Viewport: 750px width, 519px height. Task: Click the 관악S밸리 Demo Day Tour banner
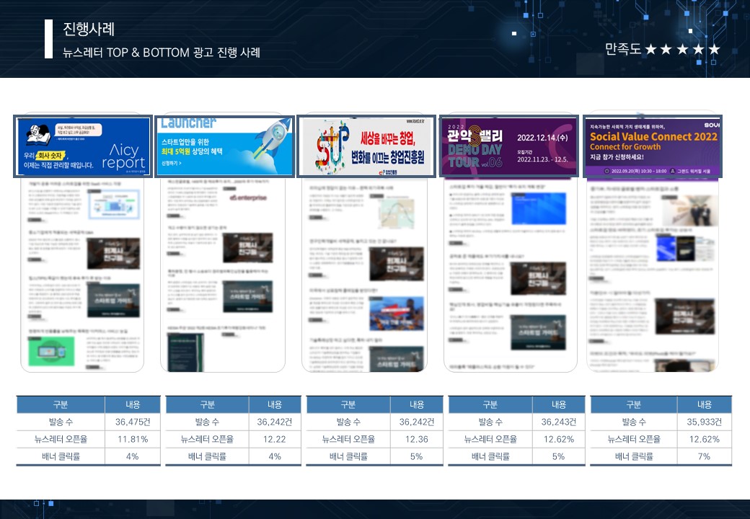point(509,146)
